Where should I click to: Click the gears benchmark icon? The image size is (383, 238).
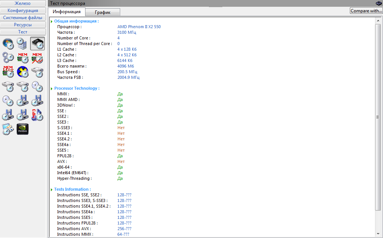[8, 58]
